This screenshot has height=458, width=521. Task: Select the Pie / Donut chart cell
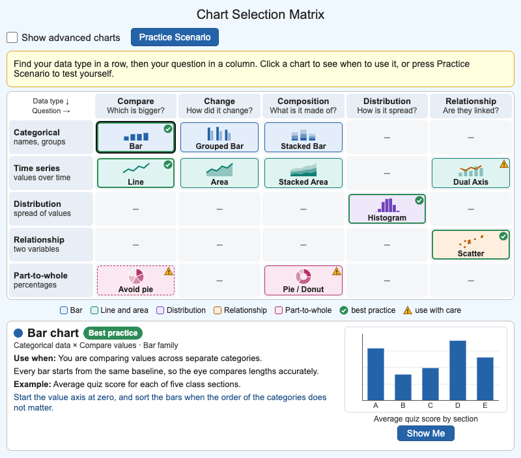(303, 281)
